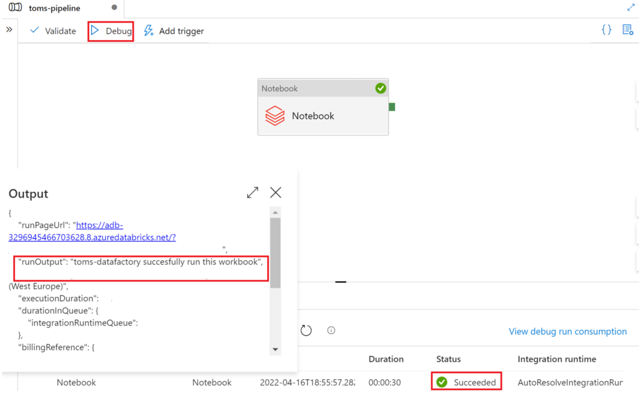Click the Output panel scrollbar thumb
This screenshot has height=393, width=639.
[x=275, y=253]
